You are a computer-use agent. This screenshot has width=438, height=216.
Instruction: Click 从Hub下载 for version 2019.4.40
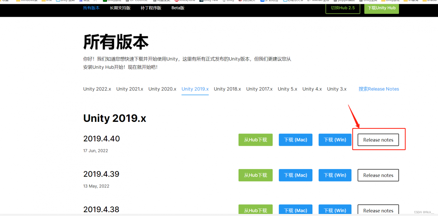(256, 140)
